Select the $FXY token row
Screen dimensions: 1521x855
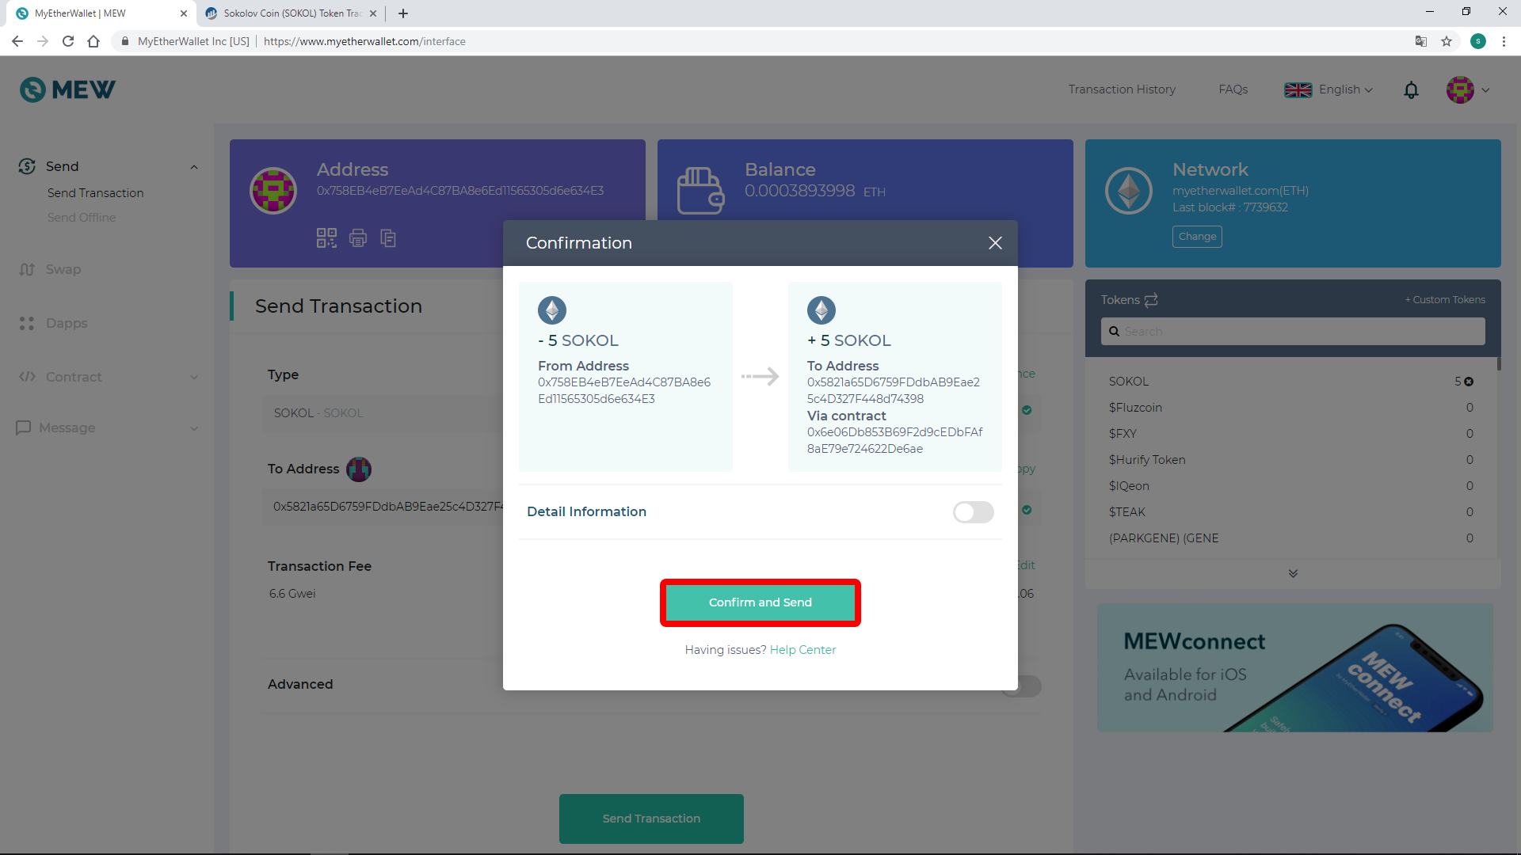[x=1291, y=434]
